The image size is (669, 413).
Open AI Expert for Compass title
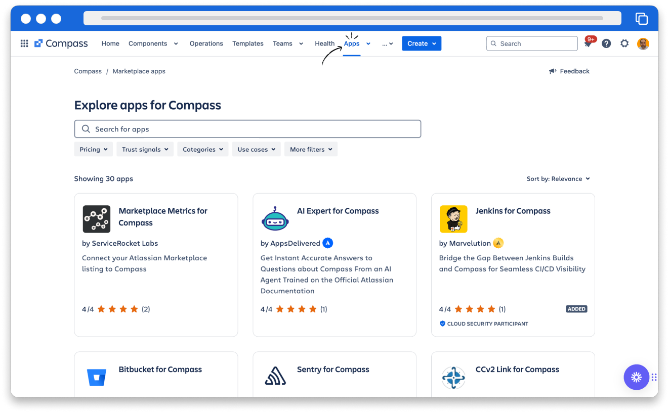(x=338, y=211)
